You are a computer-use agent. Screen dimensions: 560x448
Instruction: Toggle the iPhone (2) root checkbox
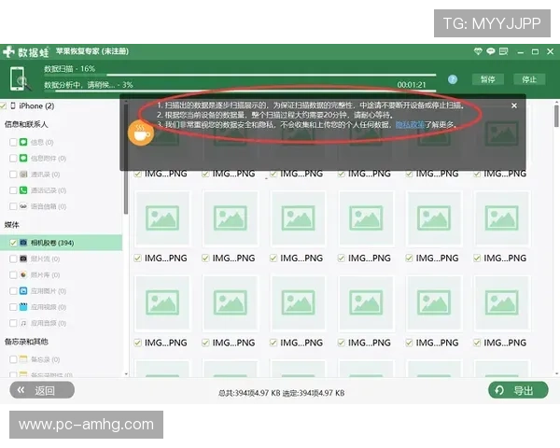coord(3,106)
